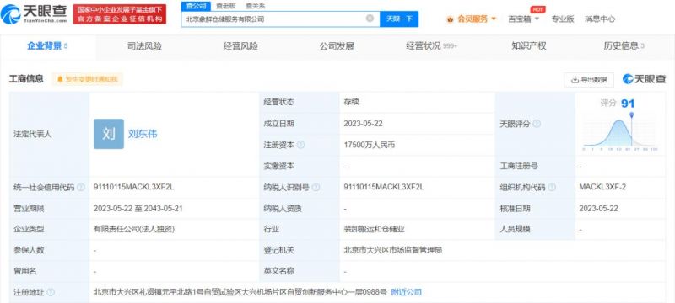The image size is (675, 303).
Task: Click the help icon beside 注册地址
Action: click(x=51, y=292)
